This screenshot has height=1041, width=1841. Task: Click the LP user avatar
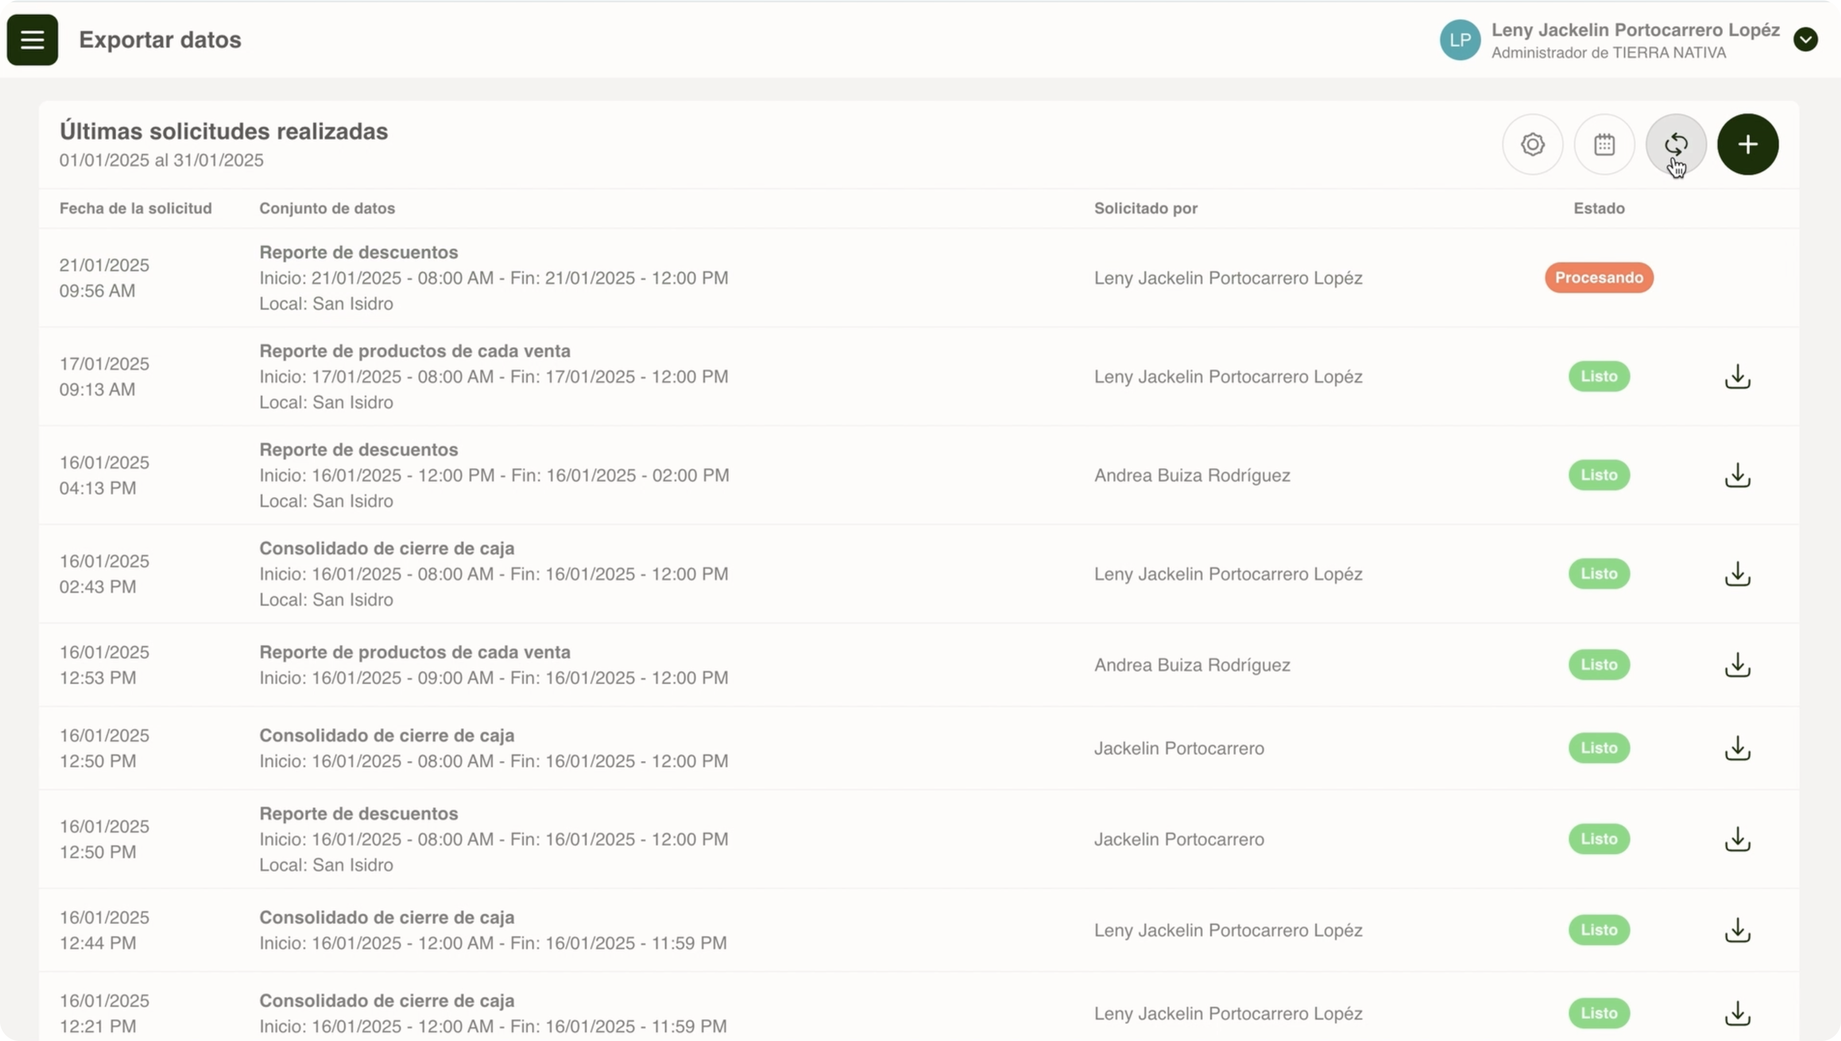(x=1459, y=40)
